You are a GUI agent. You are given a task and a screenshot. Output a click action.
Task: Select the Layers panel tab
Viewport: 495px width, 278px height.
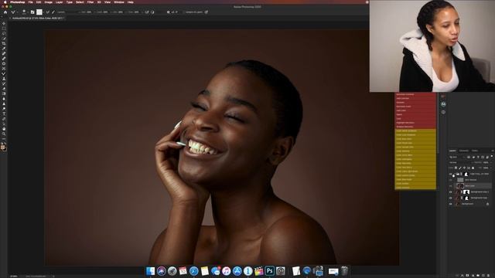(x=452, y=151)
